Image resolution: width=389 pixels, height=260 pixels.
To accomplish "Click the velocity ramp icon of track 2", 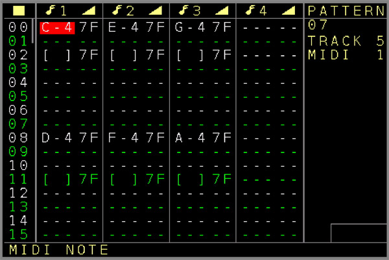I will pos(156,10).
